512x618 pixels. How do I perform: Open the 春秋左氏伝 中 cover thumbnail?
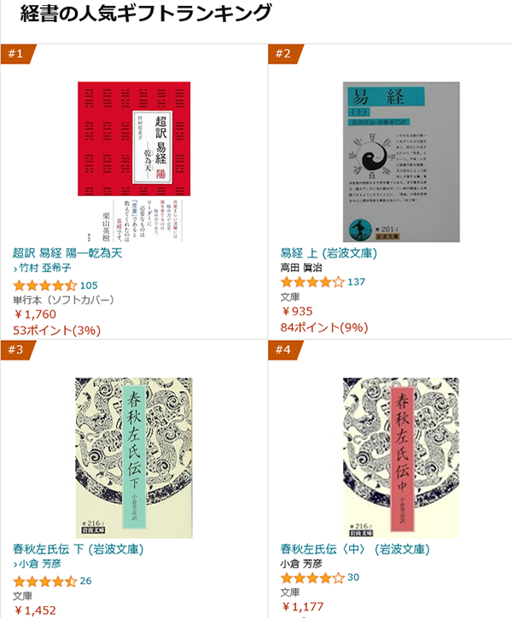(x=401, y=458)
